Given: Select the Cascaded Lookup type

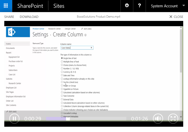Looking at the screenshot, I should (x=62, y=113).
